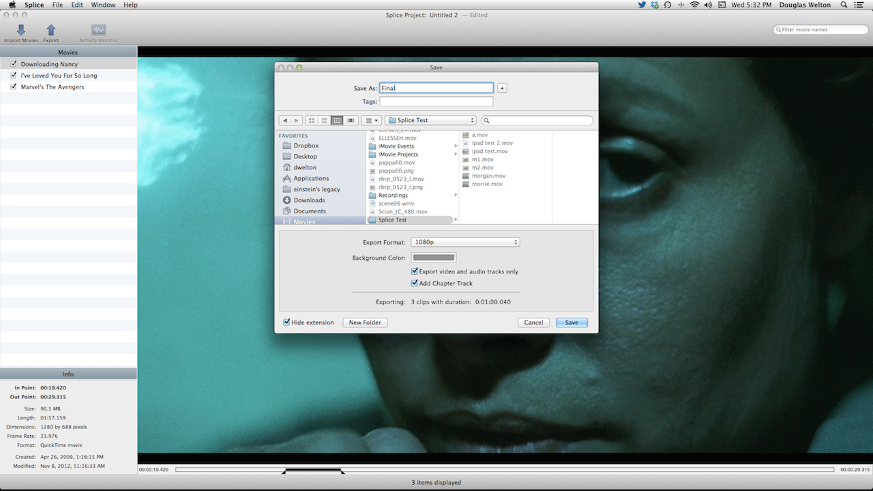Open the Help menu

(130, 5)
